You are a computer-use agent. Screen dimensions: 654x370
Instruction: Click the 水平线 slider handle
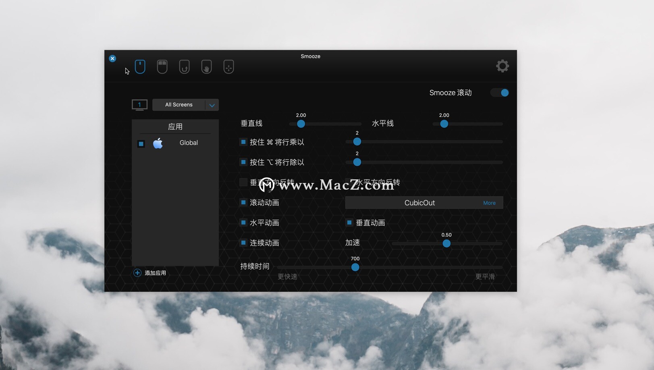(x=444, y=124)
